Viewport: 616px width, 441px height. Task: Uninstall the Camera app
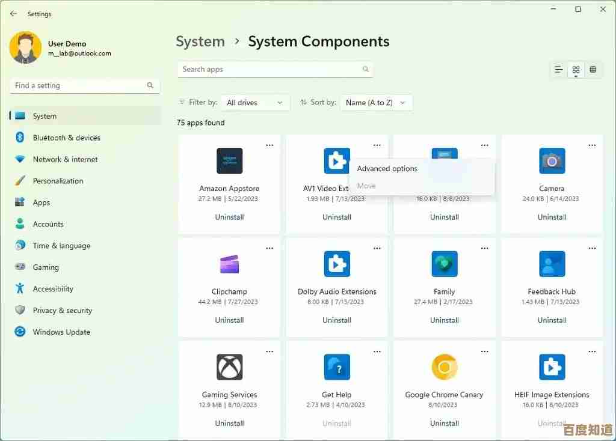click(552, 217)
